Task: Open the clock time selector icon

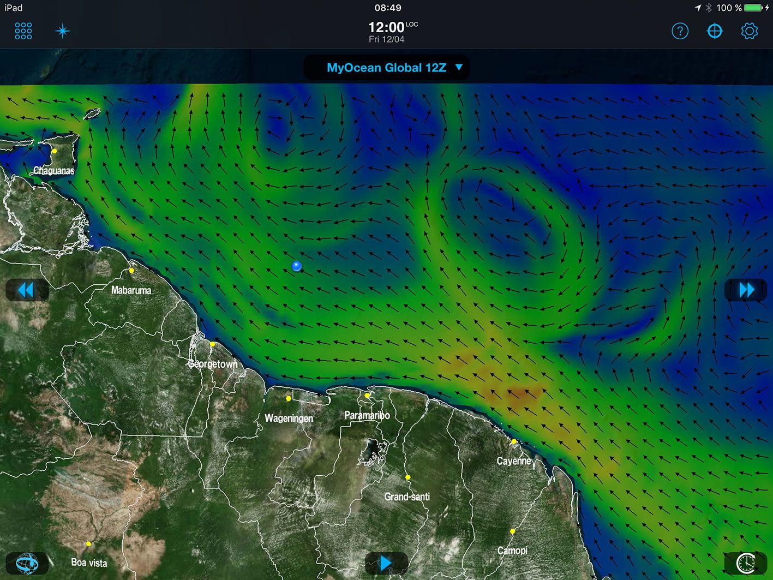Action: pos(746,563)
